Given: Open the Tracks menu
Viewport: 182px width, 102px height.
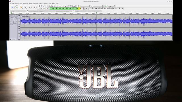Looking at the screenshot, I should 31,4.
